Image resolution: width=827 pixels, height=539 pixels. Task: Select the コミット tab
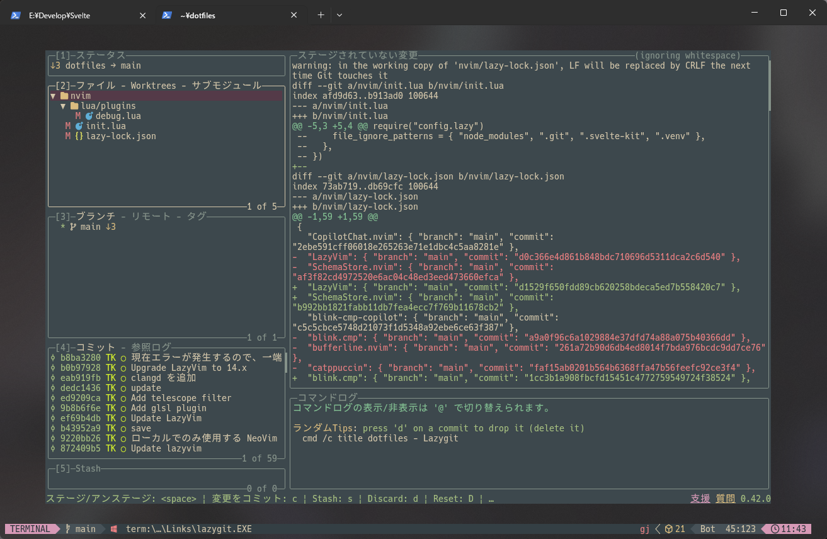96,348
